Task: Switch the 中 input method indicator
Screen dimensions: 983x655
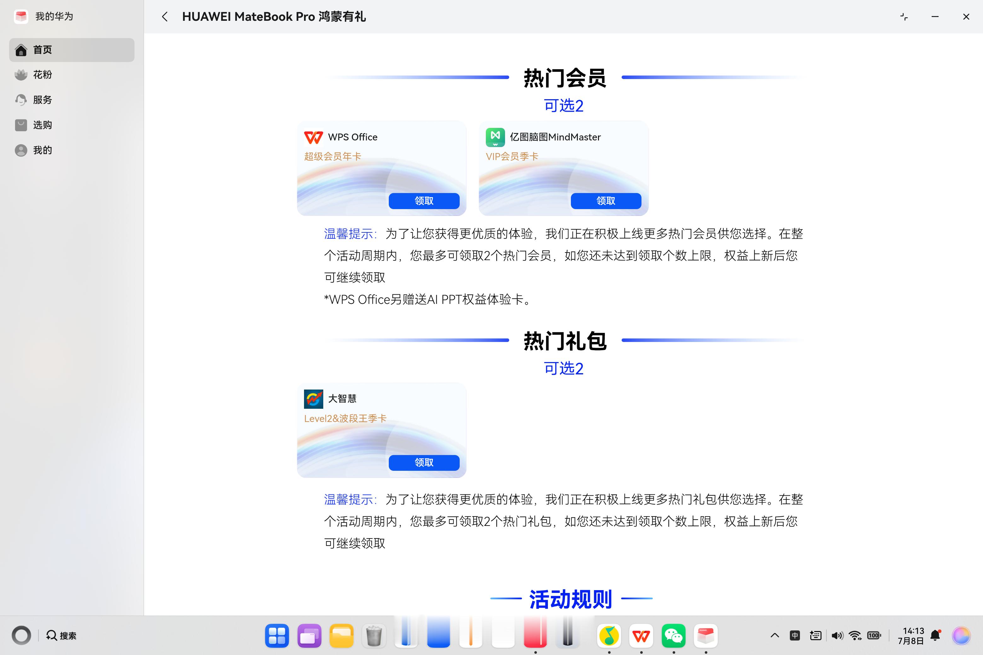Action: (x=795, y=635)
